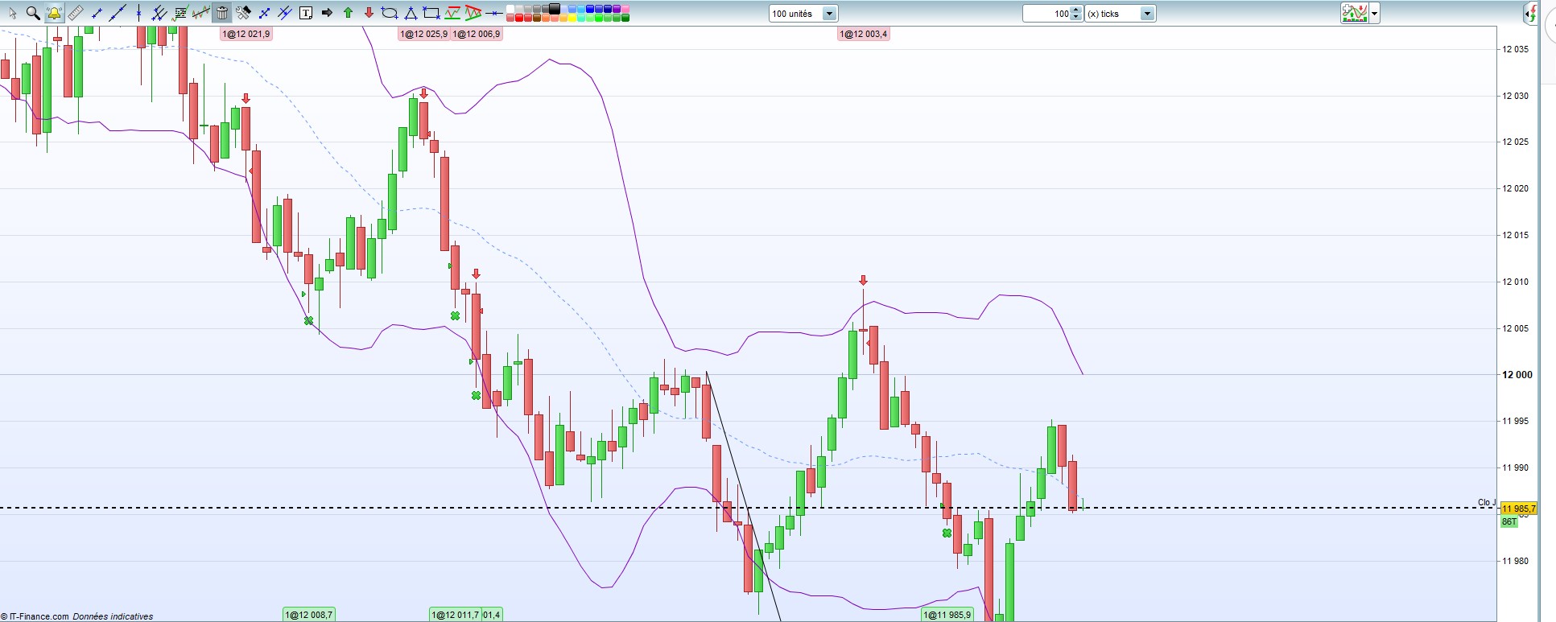Pick the white color swatch
1556x622 pixels.
(x=510, y=9)
